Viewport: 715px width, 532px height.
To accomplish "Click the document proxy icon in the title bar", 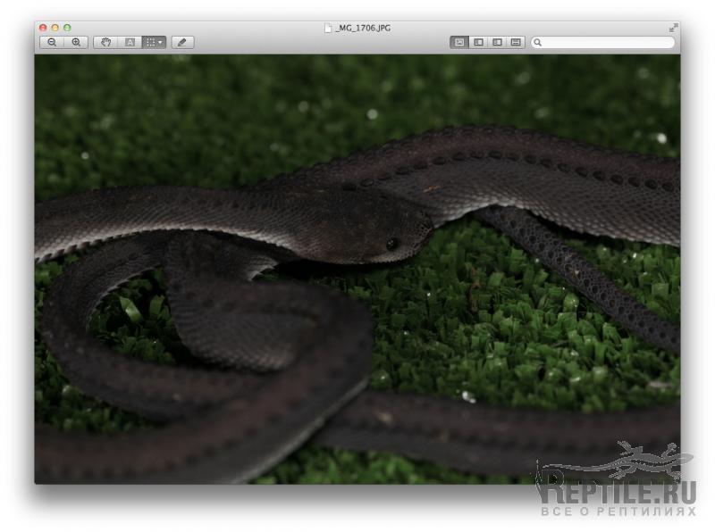I will pos(328,29).
